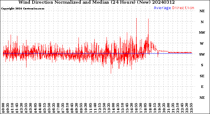Viewport: 210px width, 114px height.
Task: Click the 11:40 time axis label
Action: [95, 108]
